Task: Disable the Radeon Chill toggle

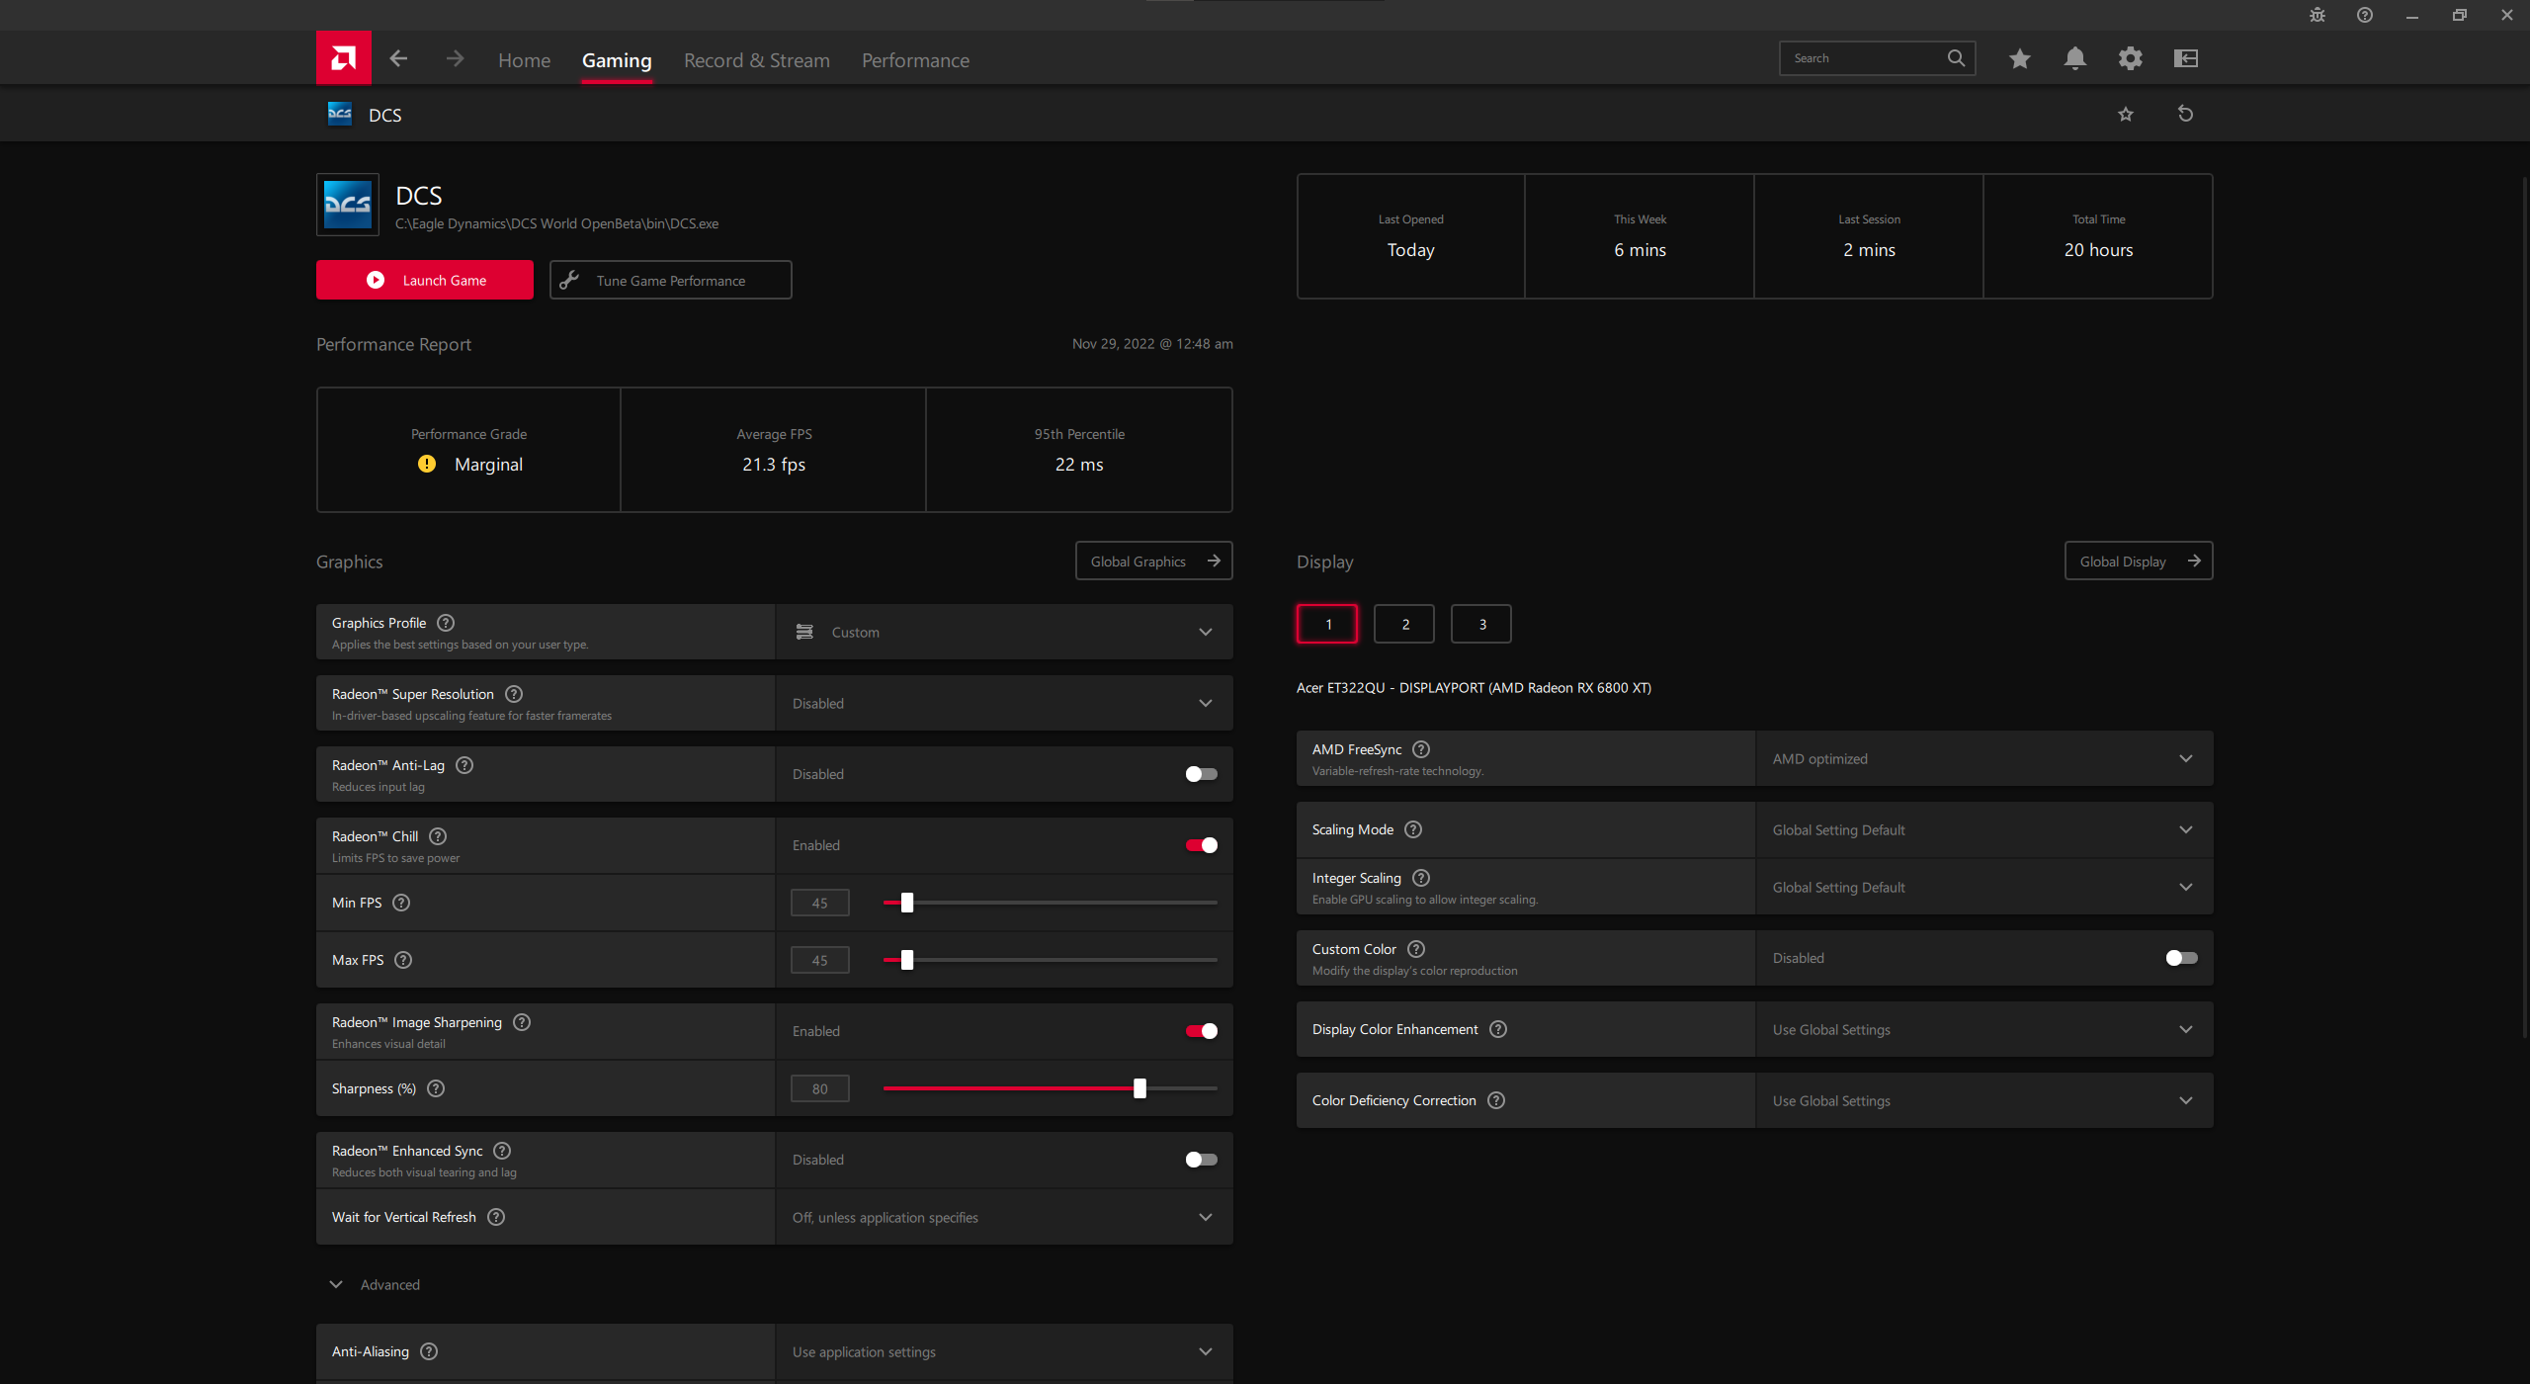Action: coord(1201,845)
